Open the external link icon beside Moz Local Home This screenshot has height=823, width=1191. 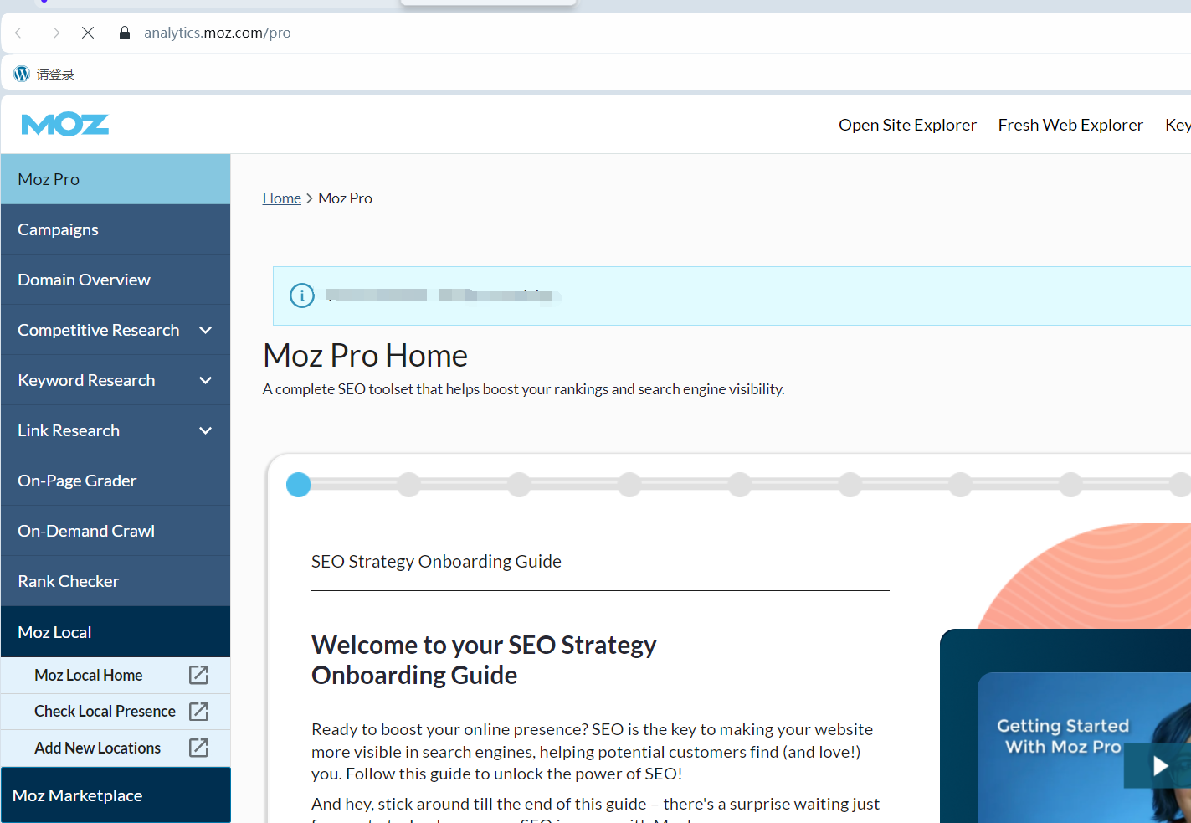tap(198, 675)
